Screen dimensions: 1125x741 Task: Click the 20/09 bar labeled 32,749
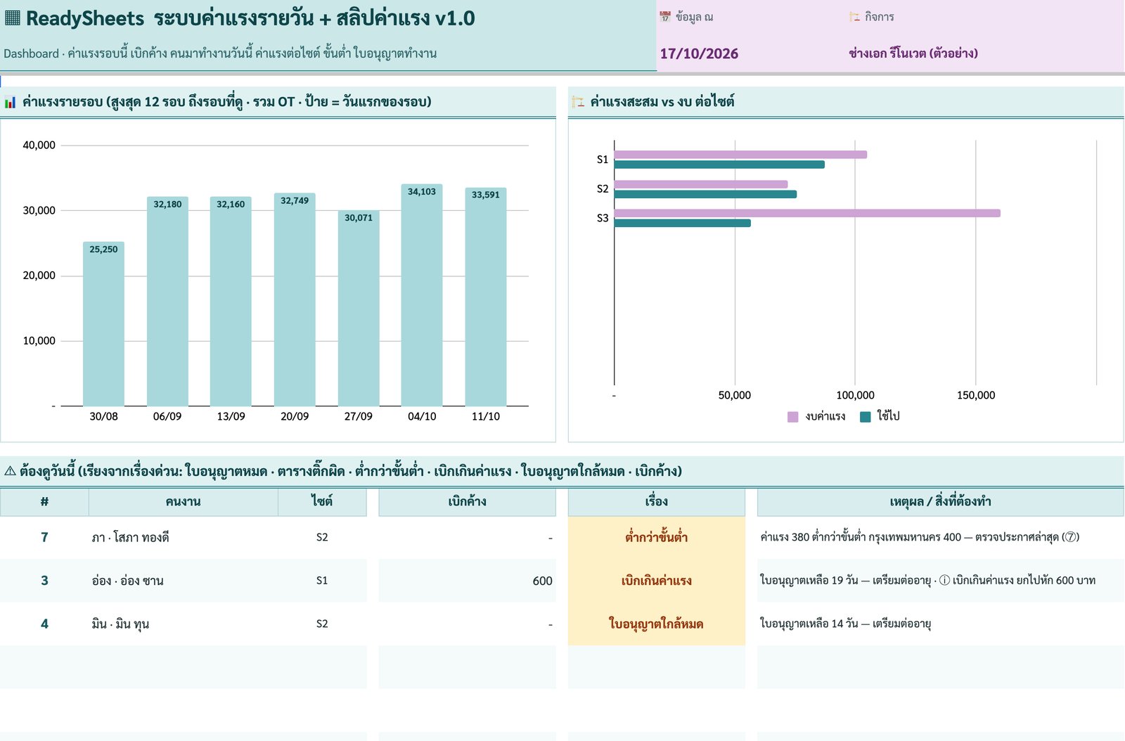[295, 299]
